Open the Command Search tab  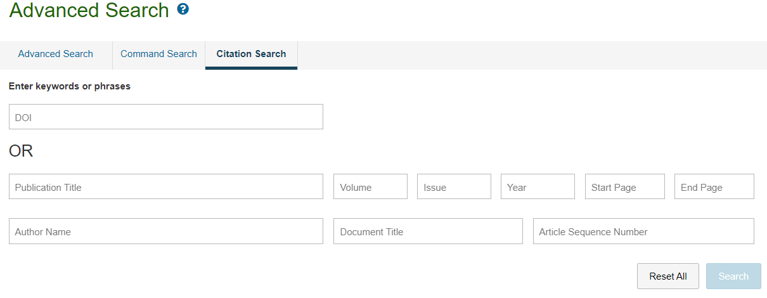click(x=158, y=55)
